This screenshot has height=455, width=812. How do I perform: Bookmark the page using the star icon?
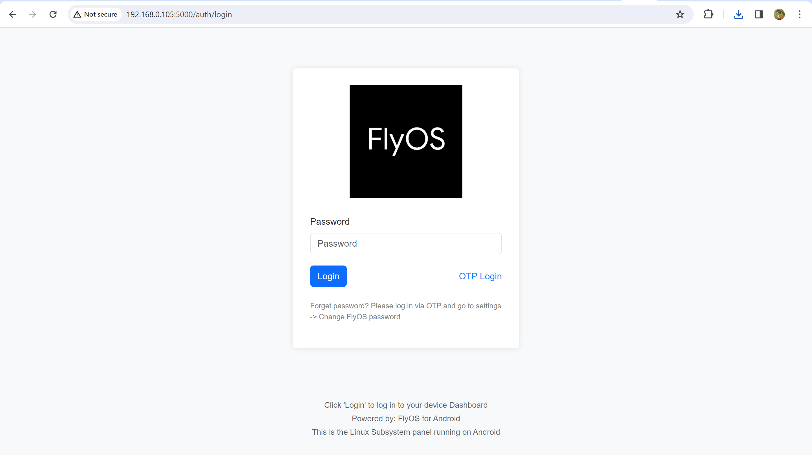(x=680, y=14)
